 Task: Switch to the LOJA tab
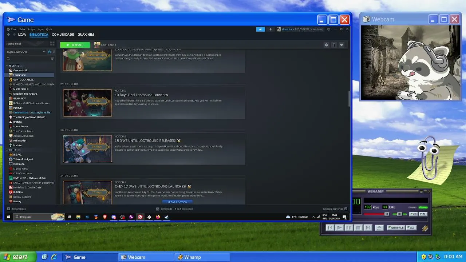(x=22, y=35)
